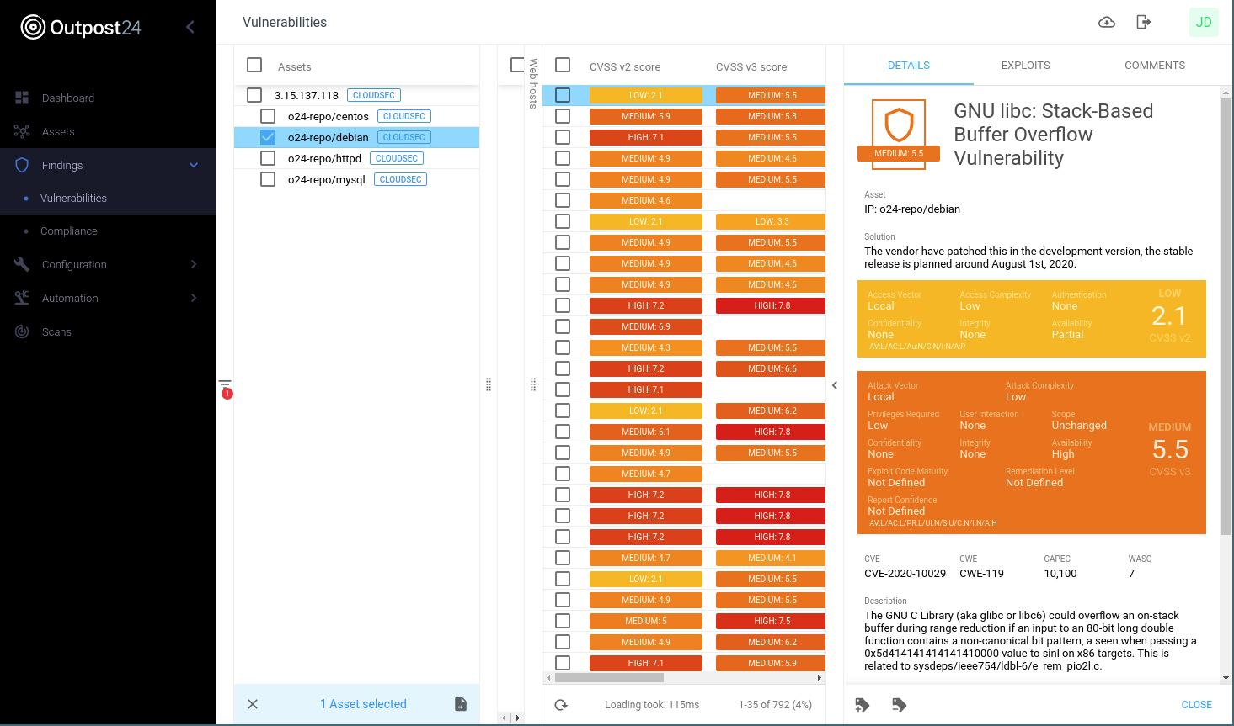1234x726 pixels.
Task: Click the 1-35 of 792 pagination text
Action: (x=775, y=705)
